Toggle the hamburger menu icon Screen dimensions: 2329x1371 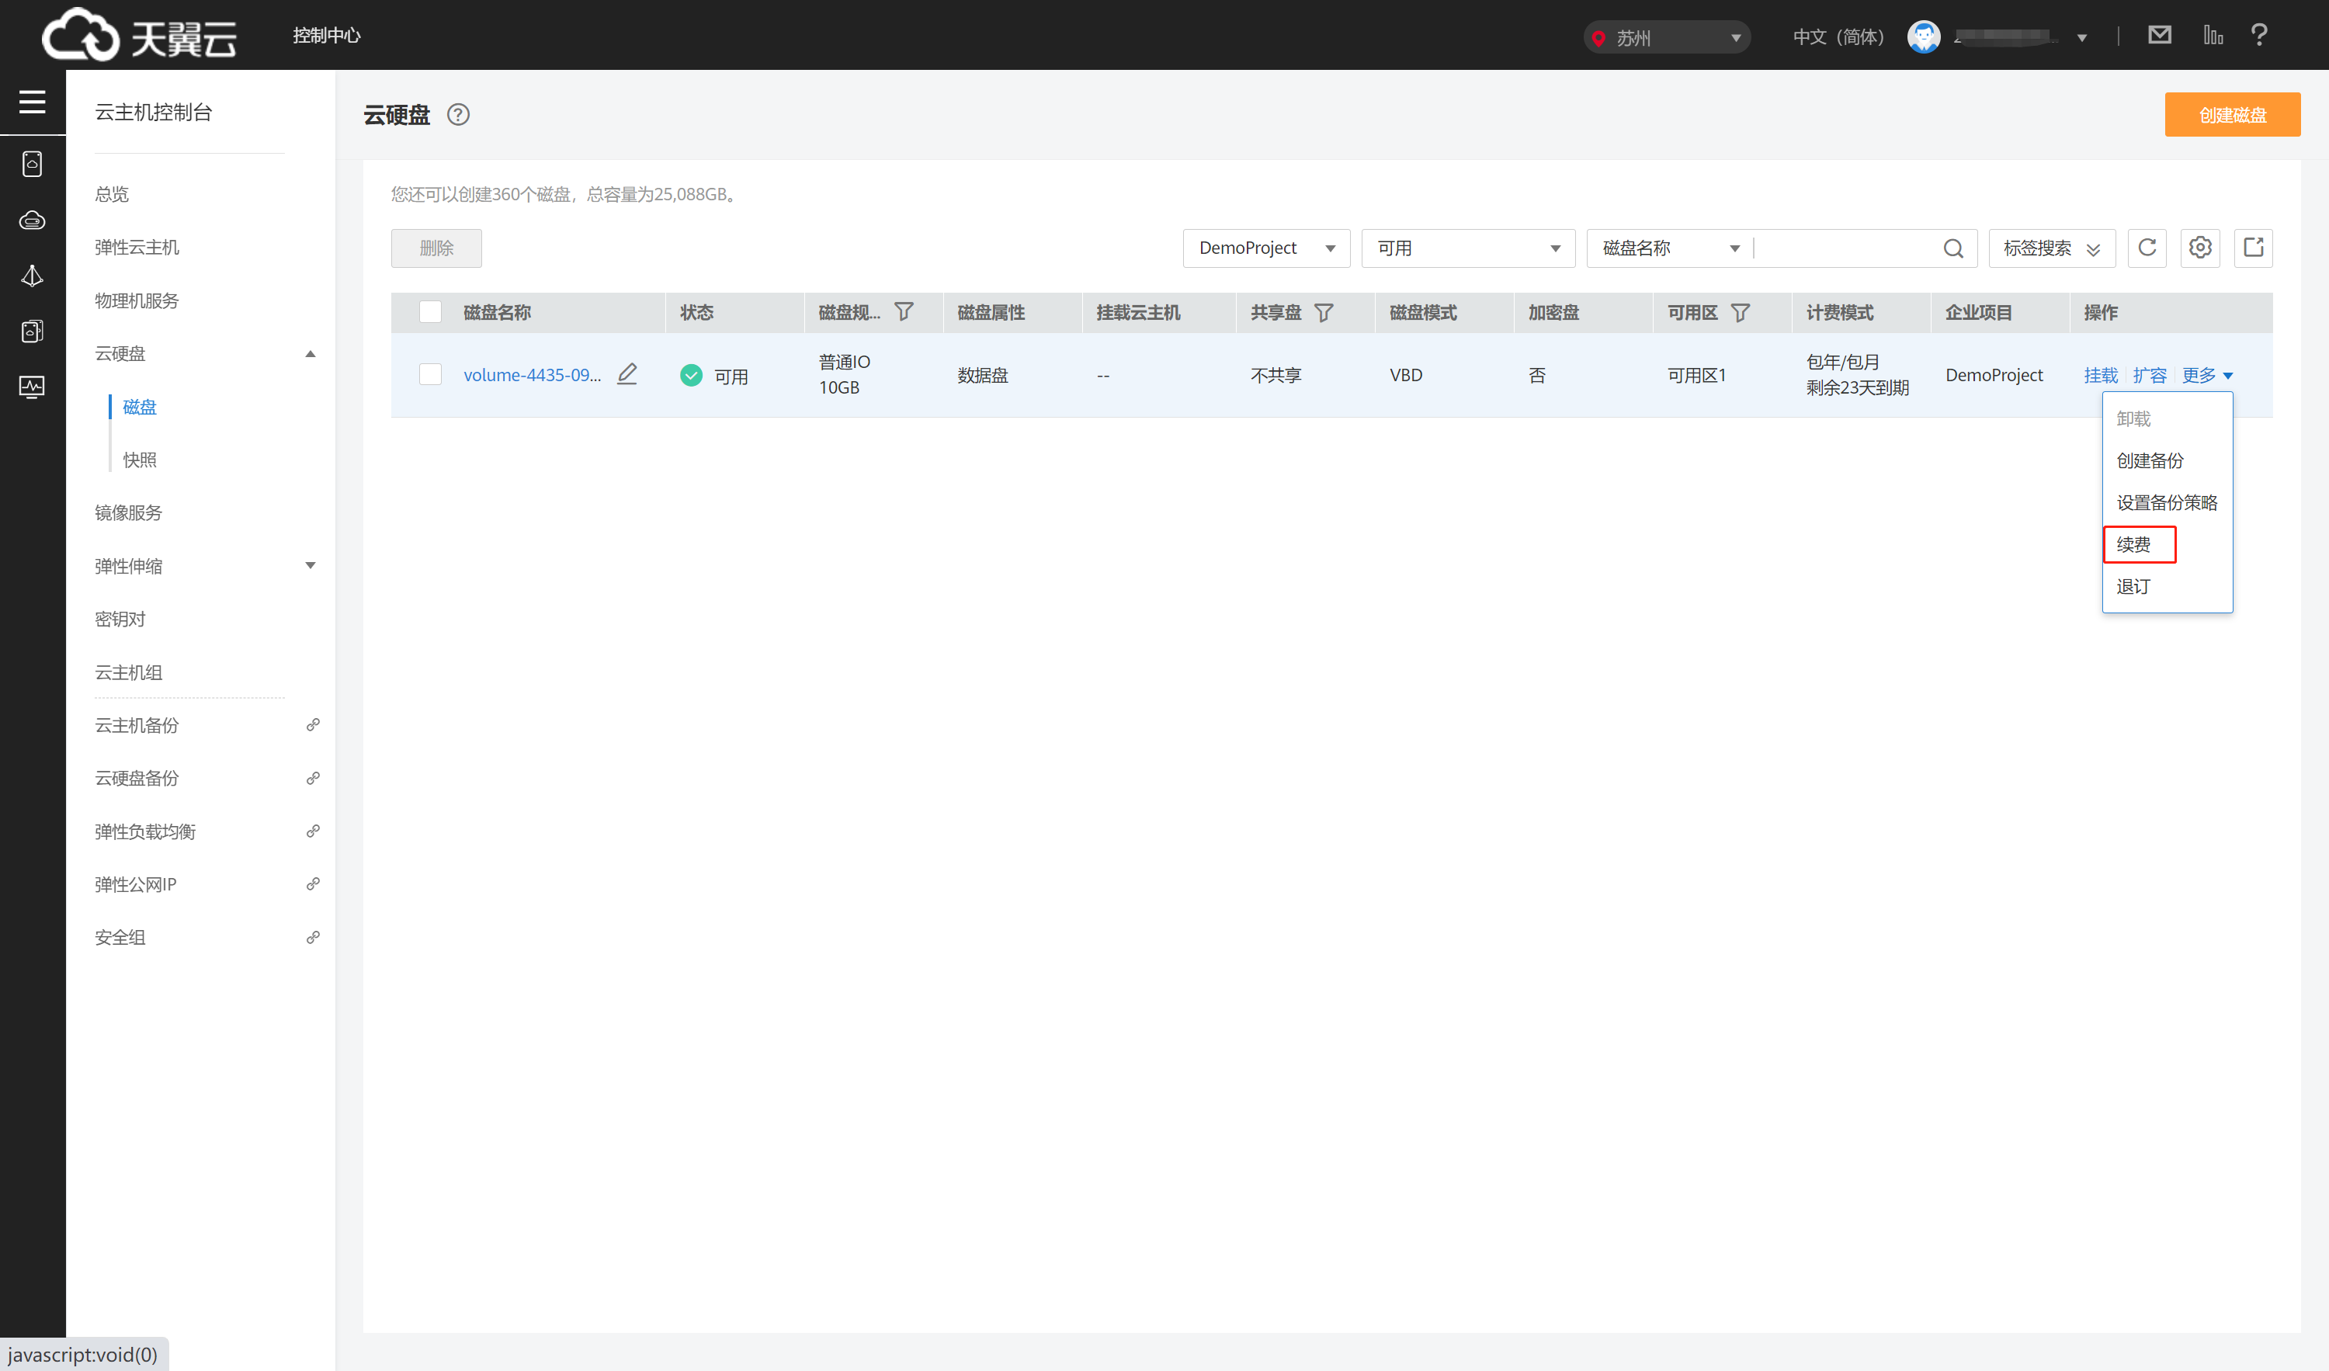33,102
